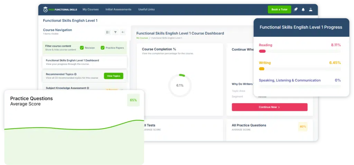Click info icon beside Subject Knowledge Assessment
This screenshot has width=354, height=165.
point(88,88)
